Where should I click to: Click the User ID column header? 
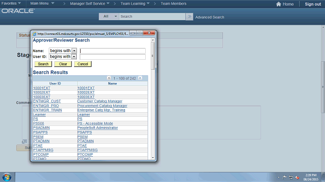tap(55, 83)
